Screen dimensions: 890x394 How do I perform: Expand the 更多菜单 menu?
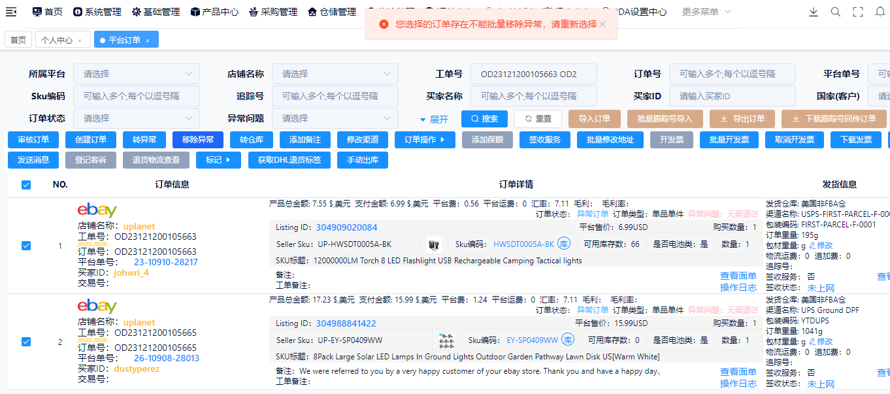coord(706,12)
